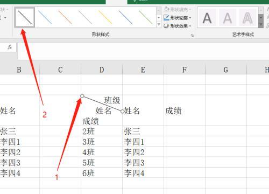Viewport: 269px width, 194px height.
Task: Select column E header
Action: click(143, 70)
